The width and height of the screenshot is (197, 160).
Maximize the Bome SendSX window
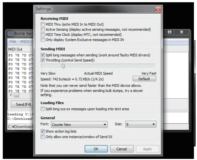[169, 32]
